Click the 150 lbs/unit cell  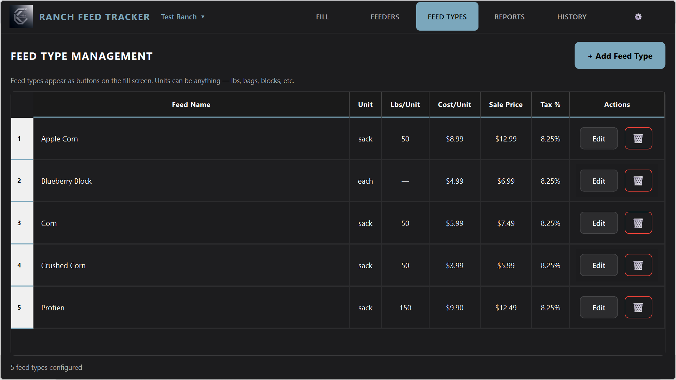(x=405, y=308)
